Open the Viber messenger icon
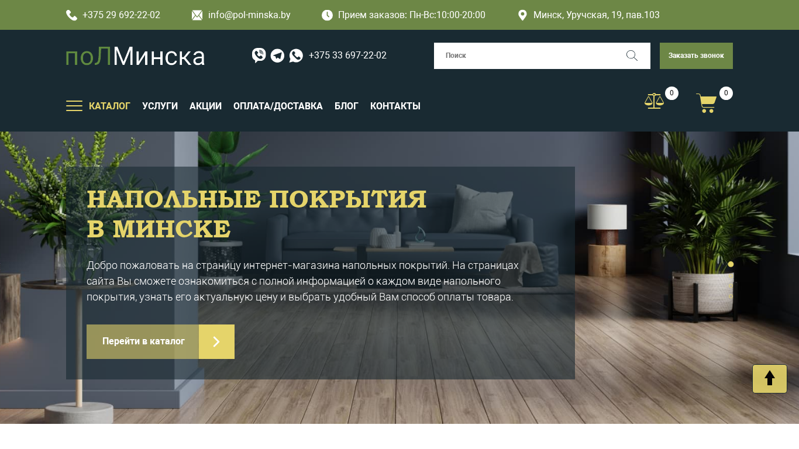 (x=259, y=56)
